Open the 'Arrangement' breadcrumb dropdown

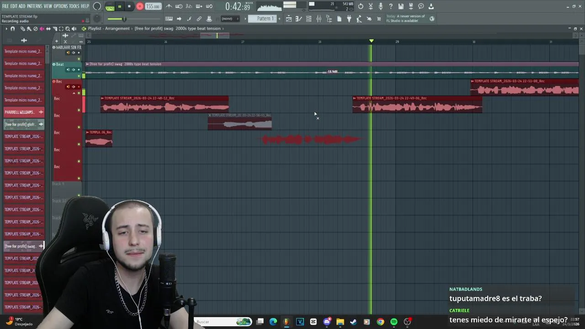click(117, 28)
